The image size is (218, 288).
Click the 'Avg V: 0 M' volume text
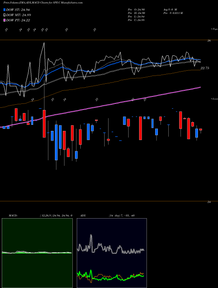point(170,9)
